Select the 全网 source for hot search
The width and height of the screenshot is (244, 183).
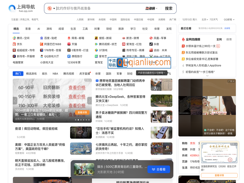[219, 39]
